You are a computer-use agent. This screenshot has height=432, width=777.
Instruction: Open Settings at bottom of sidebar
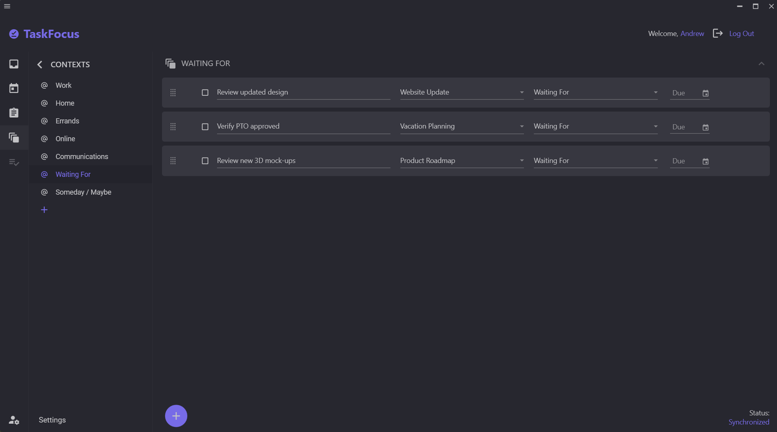52,420
